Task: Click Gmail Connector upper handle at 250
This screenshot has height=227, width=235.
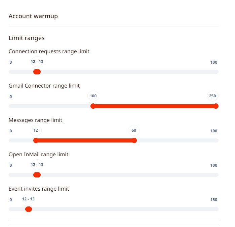Action: [x=216, y=106]
